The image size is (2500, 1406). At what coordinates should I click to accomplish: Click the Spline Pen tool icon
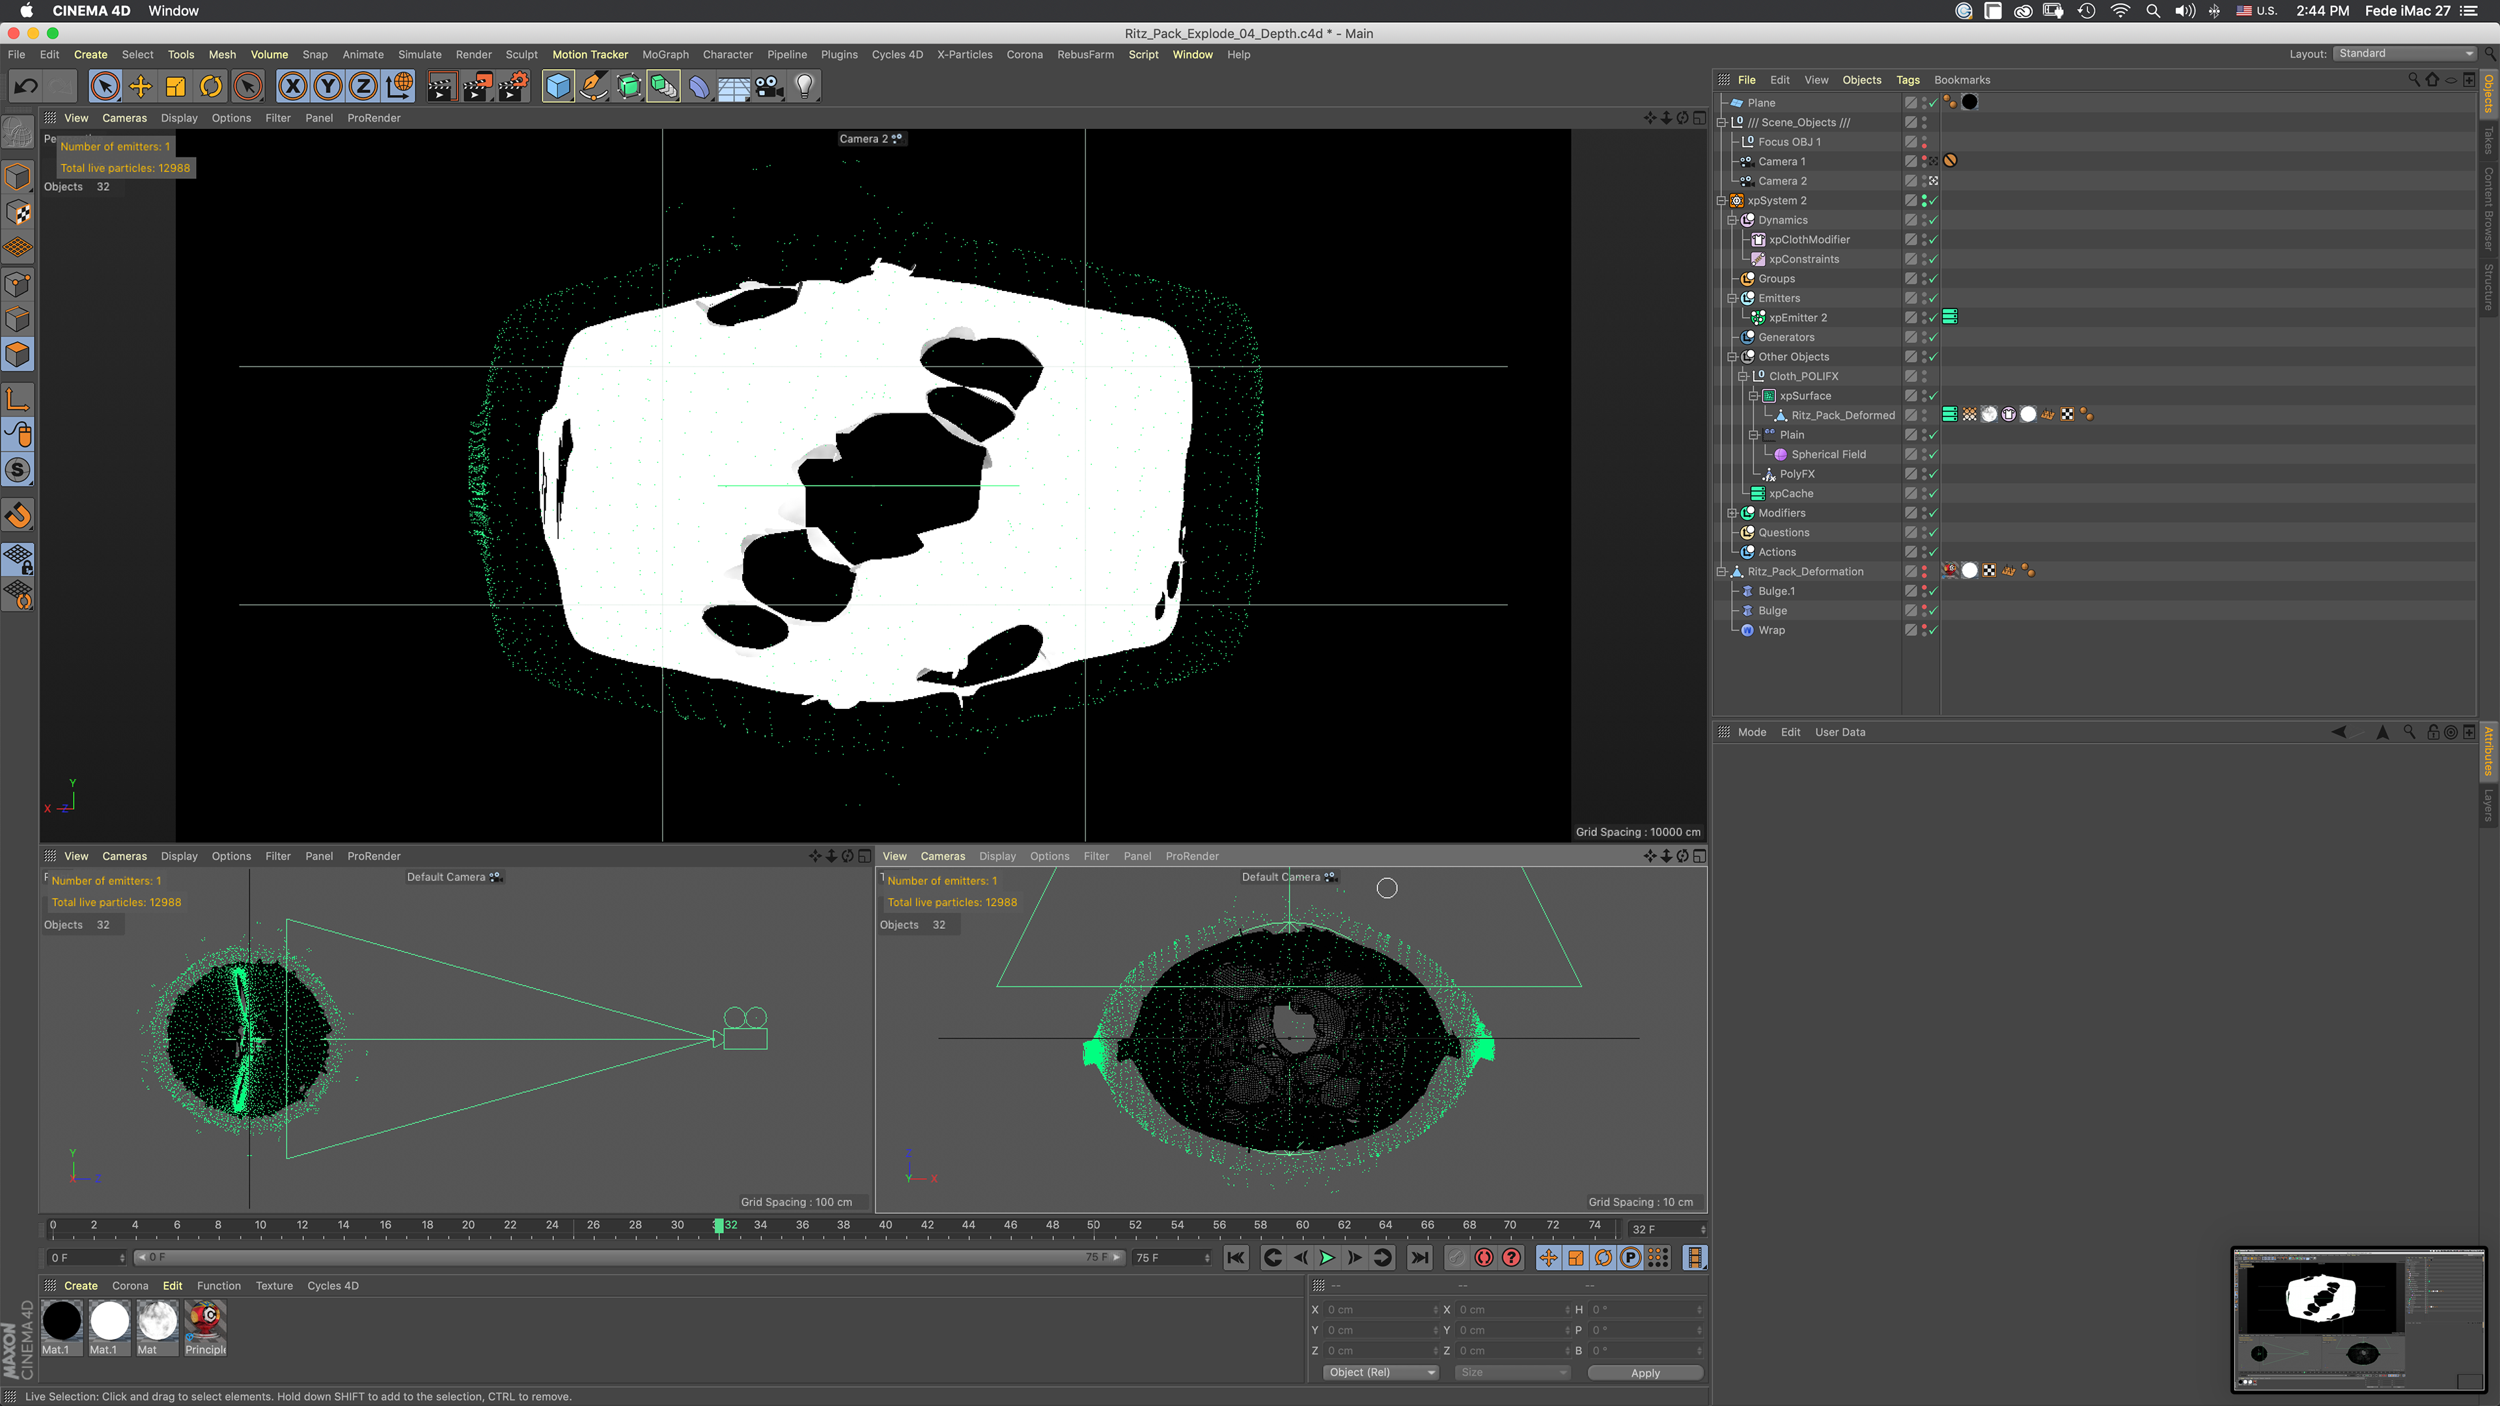[x=593, y=87]
